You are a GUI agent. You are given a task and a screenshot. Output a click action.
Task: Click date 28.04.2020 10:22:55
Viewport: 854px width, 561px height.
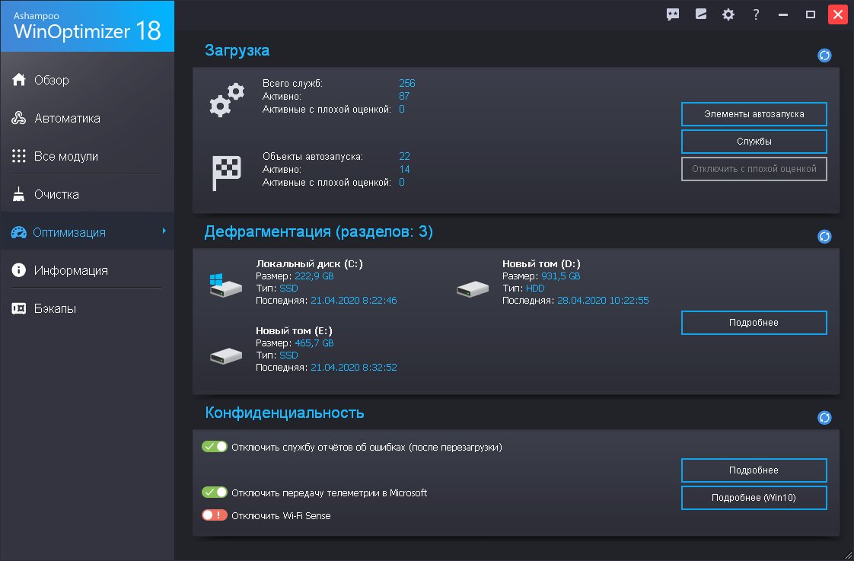(603, 300)
